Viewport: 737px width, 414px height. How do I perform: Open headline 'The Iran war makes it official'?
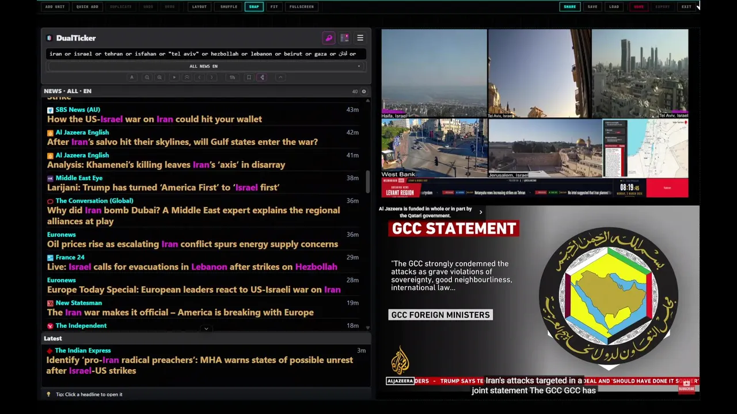pos(180,312)
